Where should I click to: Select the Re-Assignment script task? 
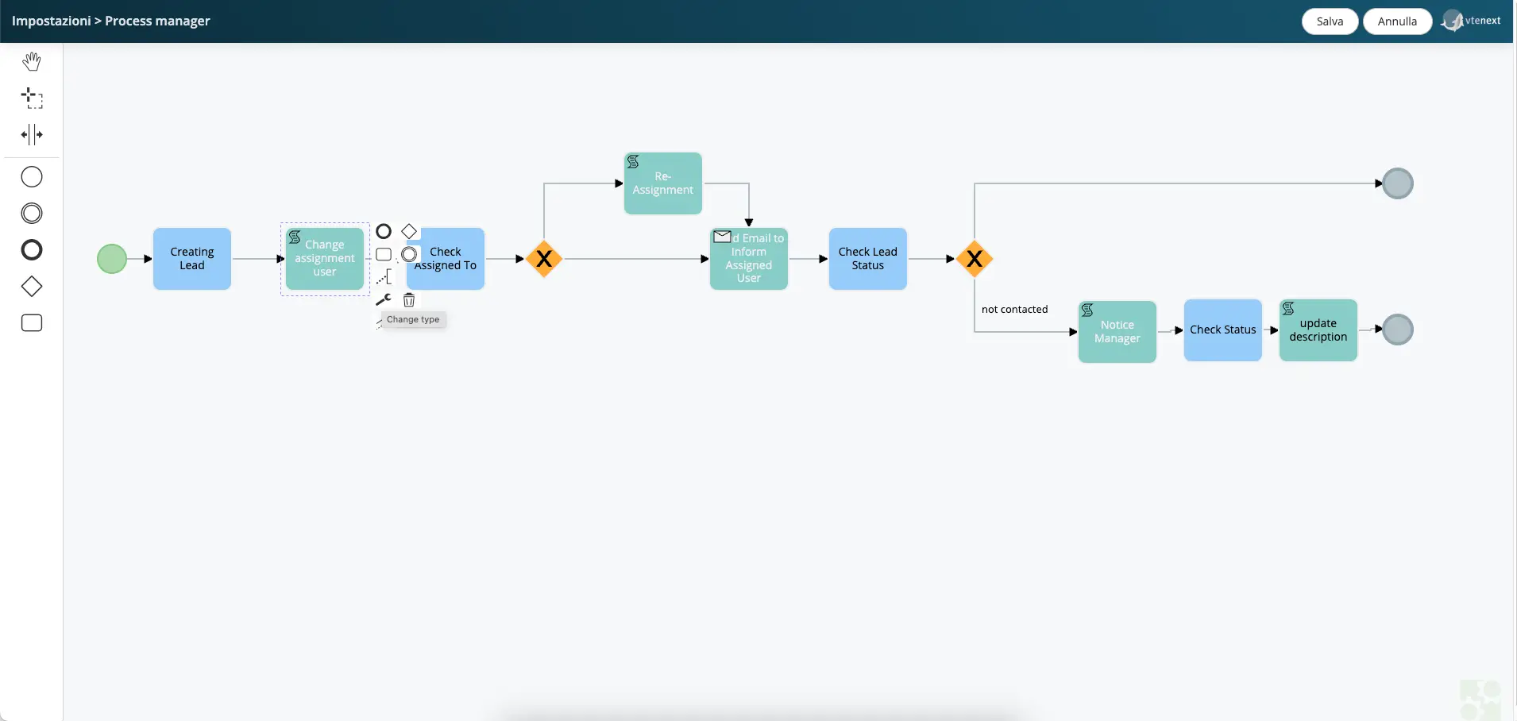click(663, 183)
